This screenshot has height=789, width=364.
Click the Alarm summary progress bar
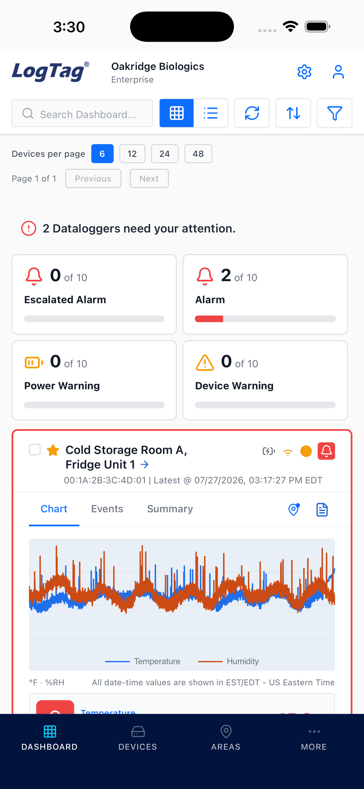[x=265, y=319]
